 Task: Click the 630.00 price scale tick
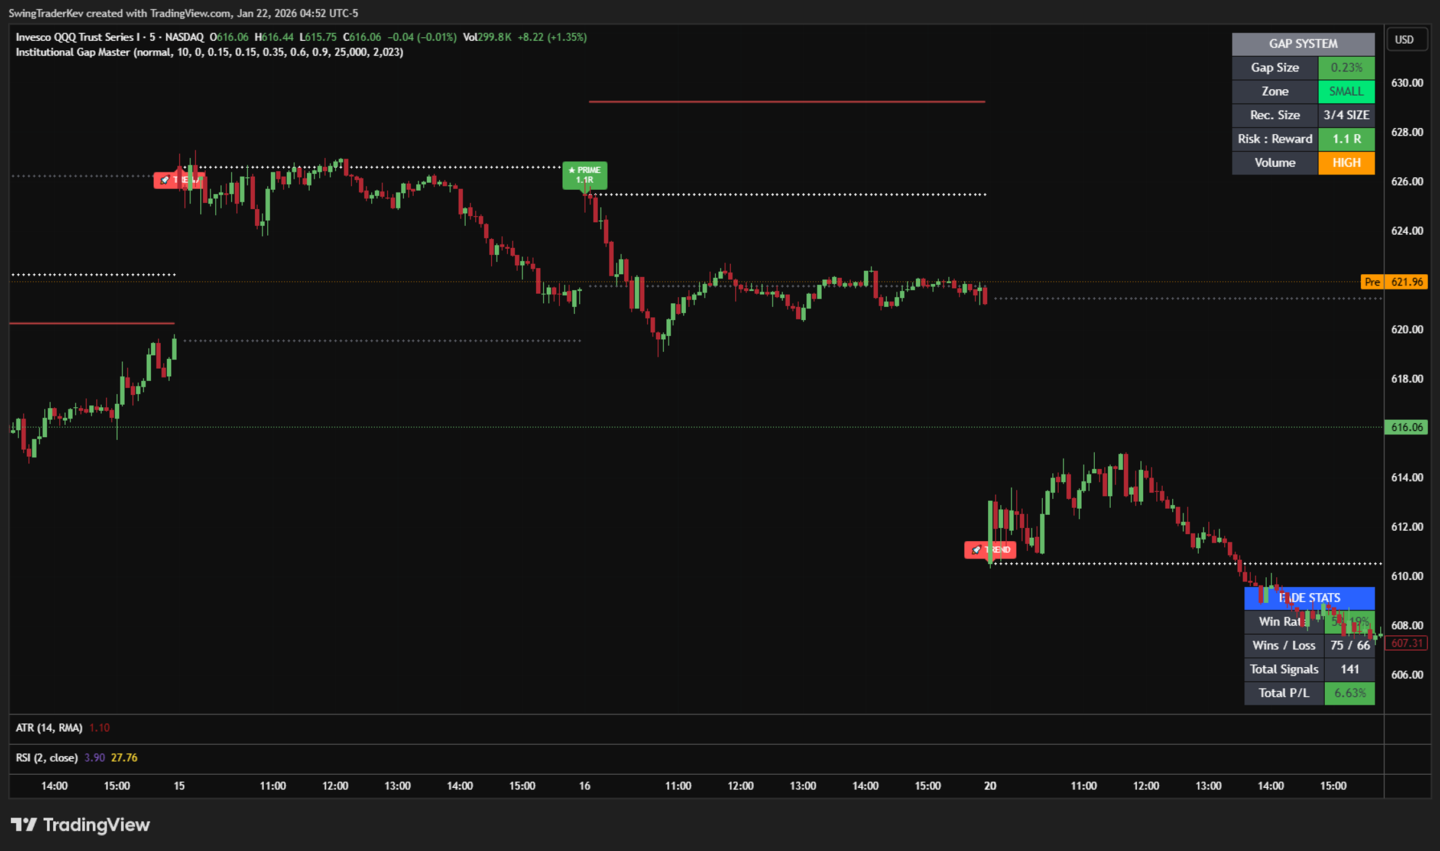point(1407,83)
